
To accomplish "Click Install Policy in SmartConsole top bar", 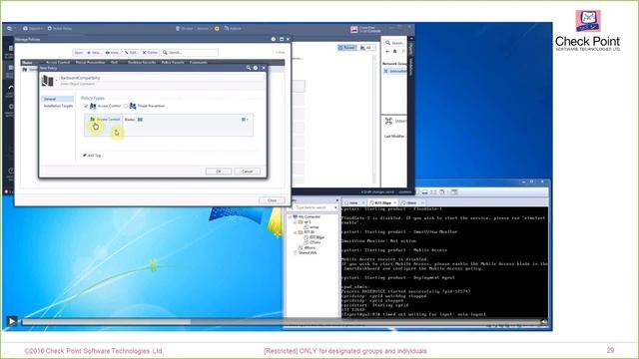I will click(x=60, y=29).
